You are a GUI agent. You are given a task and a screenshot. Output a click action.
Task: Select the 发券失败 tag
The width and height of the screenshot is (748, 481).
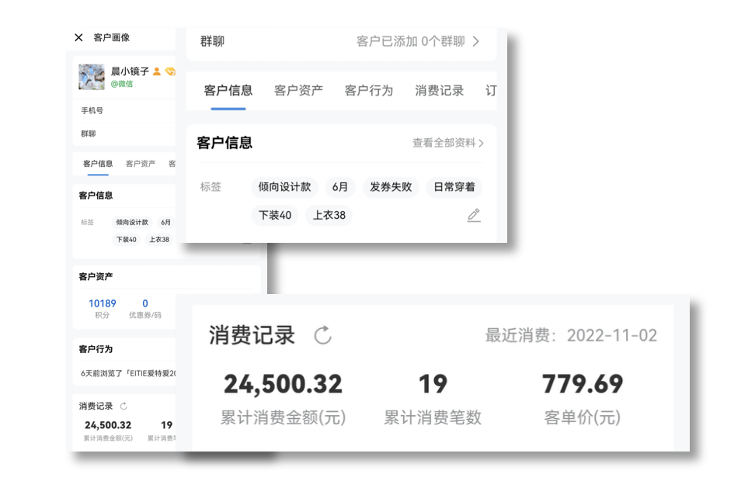coord(390,187)
